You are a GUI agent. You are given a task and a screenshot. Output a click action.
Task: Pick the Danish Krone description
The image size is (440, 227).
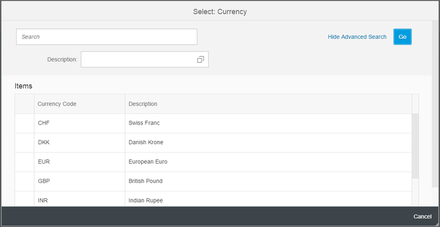click(x=145, y=142)
